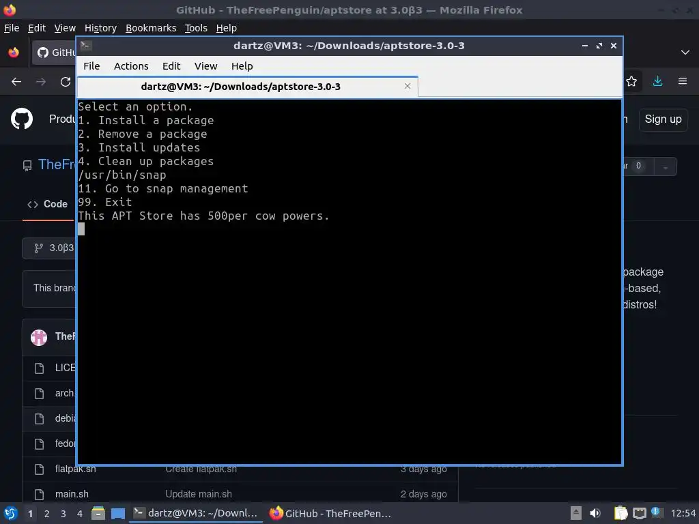Image resolution: width=699 pixels, height=524 pixels.
Task: Expand the star list dropdown arrow
Action: click(665, 166)
